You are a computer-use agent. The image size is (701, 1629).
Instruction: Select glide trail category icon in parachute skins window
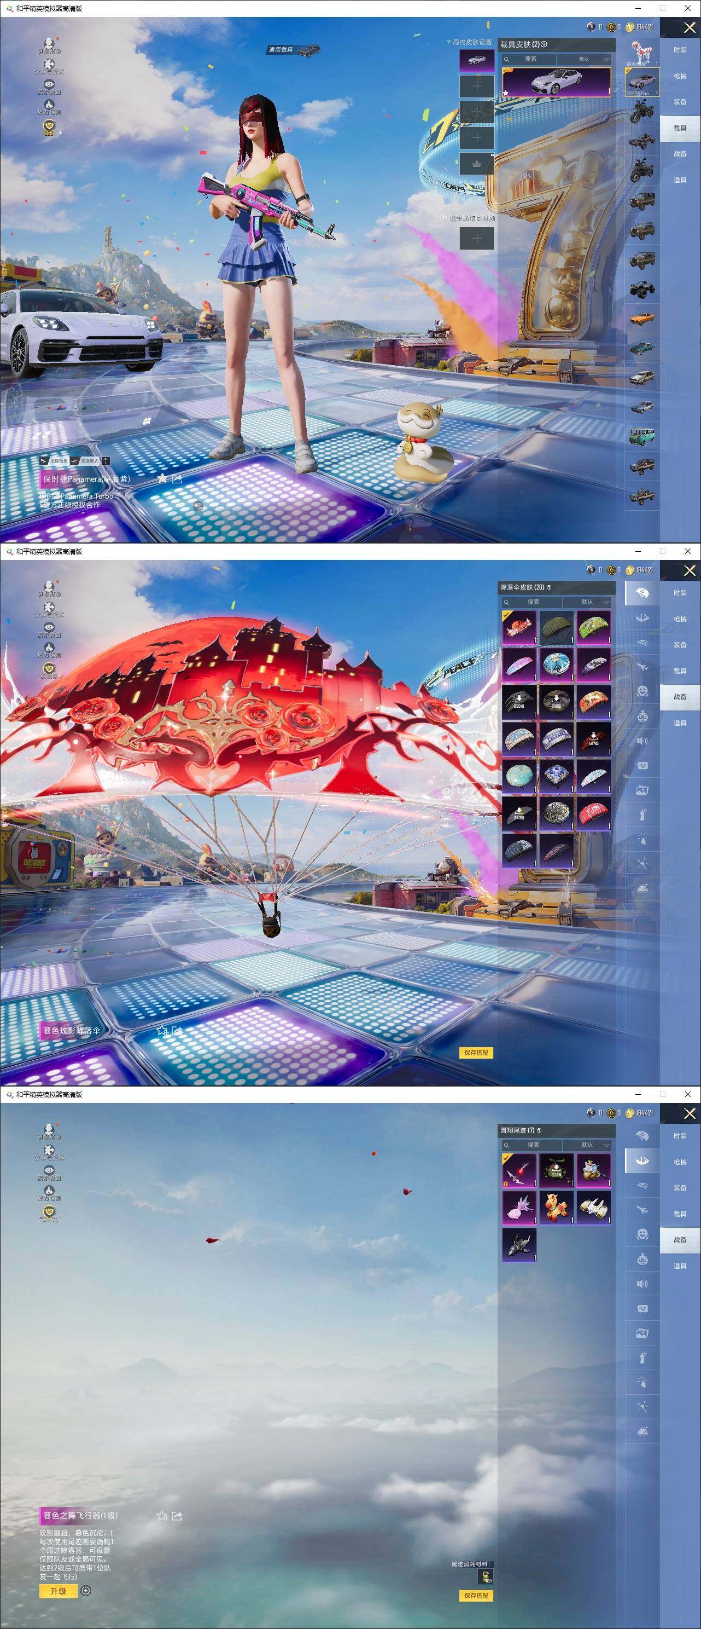(641, 618)
